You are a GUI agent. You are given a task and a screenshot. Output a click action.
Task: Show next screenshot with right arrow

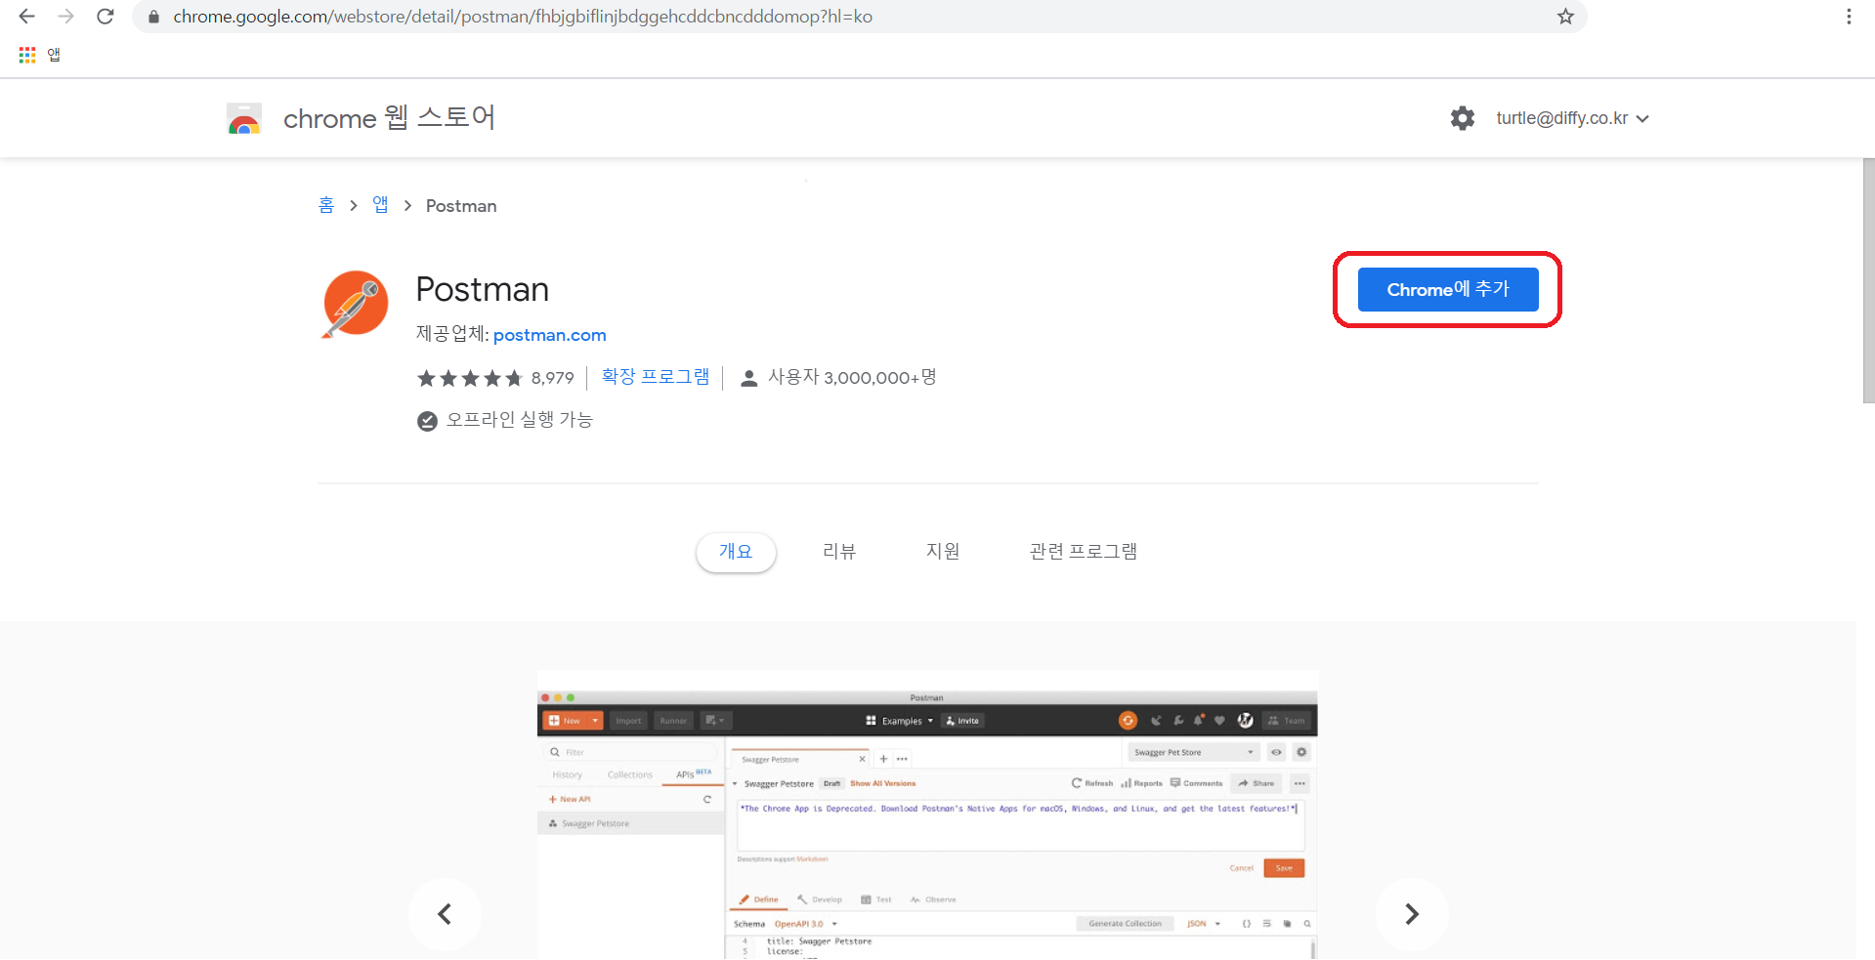1412,914
